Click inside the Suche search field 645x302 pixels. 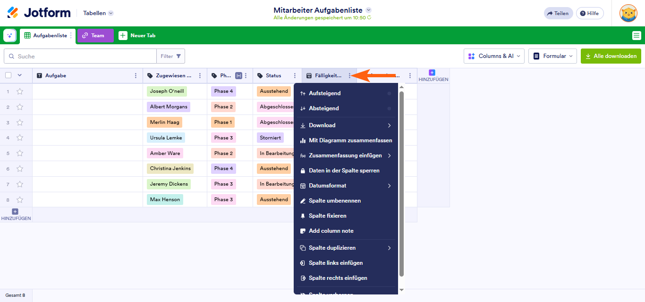79,56
